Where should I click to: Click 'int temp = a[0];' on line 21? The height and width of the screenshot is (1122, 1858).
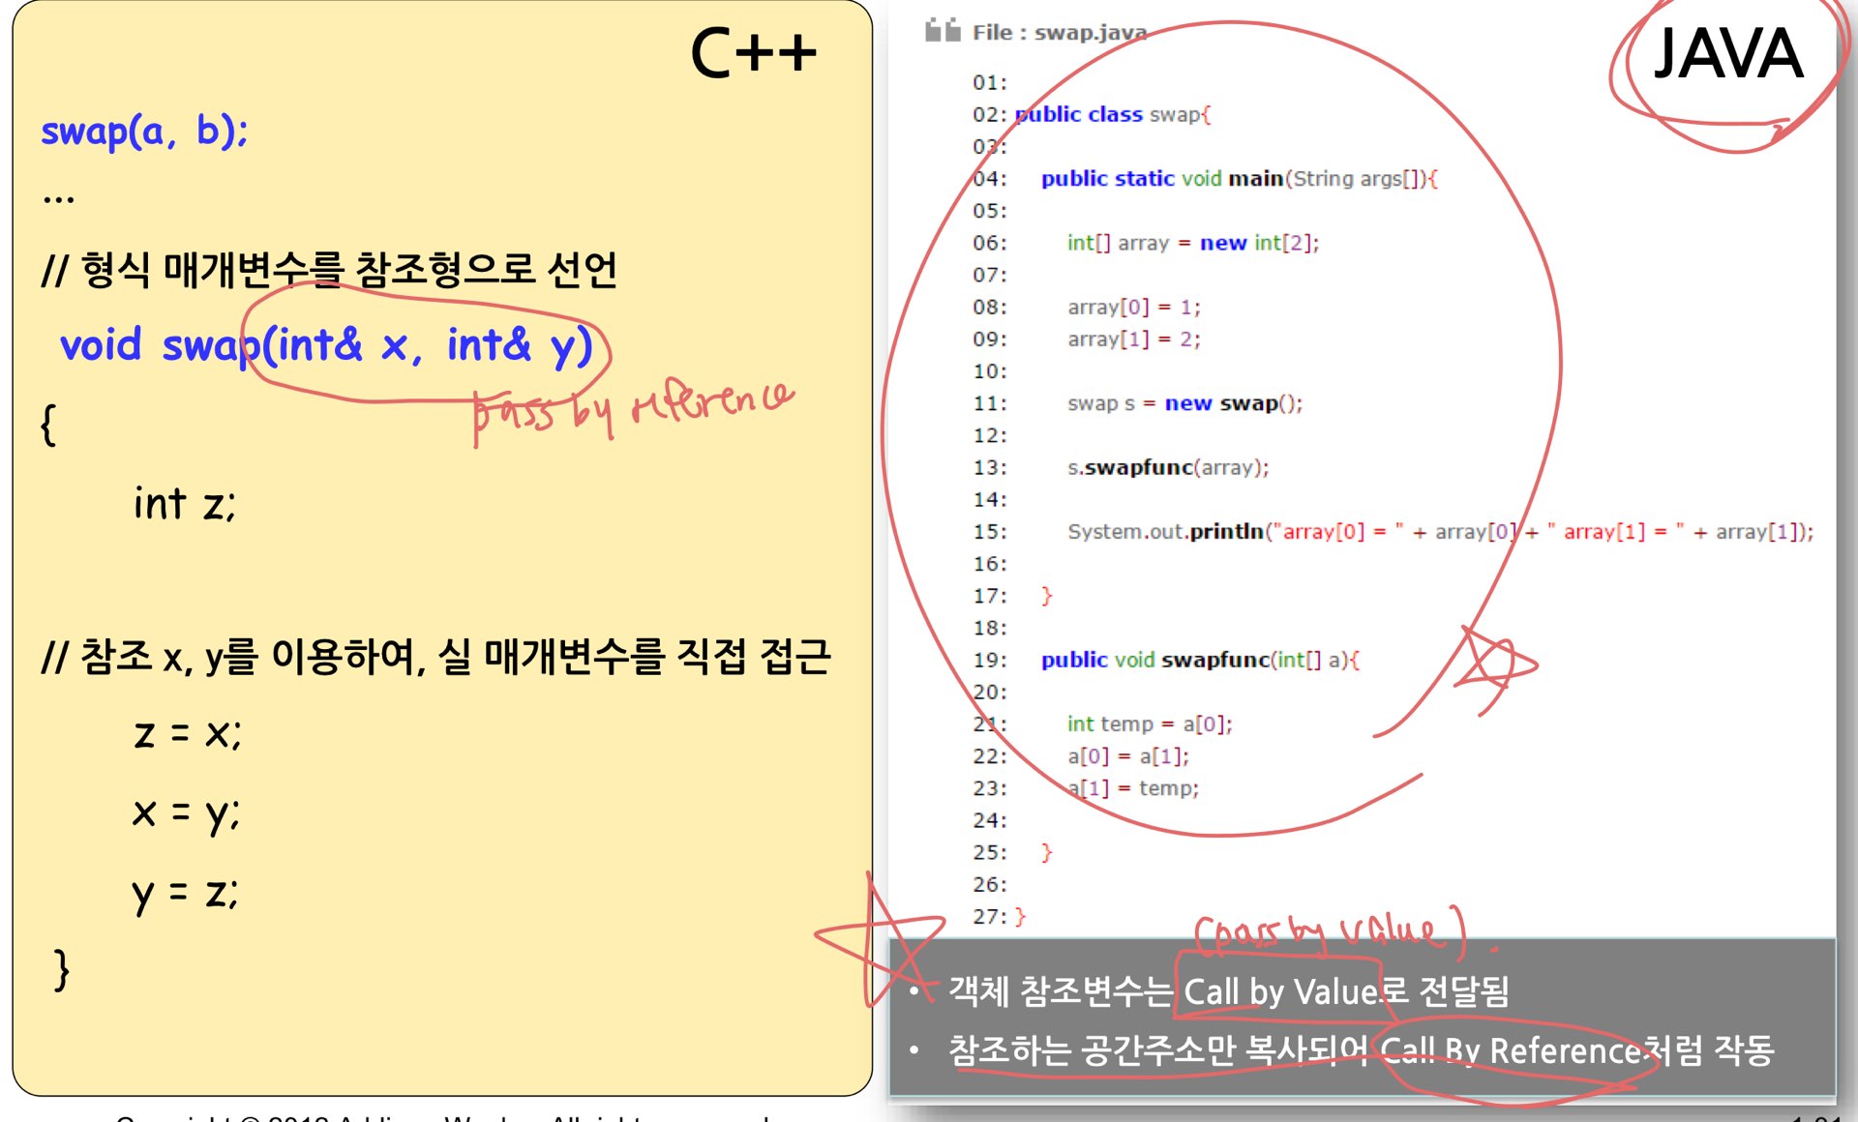(1149, 723)
